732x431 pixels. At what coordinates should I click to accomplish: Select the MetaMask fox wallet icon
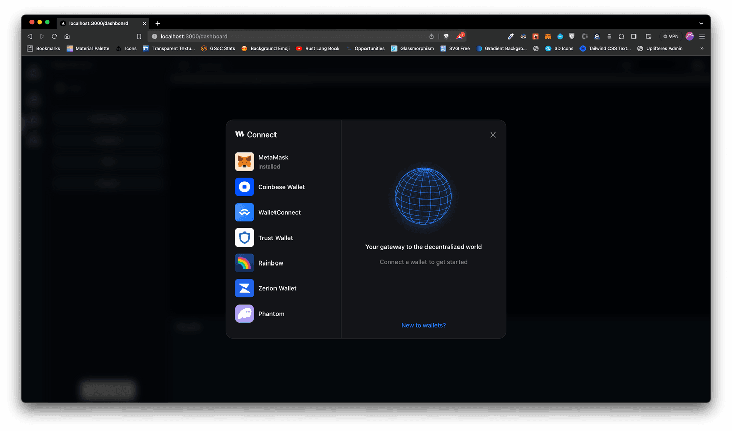[x=245, y=161]
